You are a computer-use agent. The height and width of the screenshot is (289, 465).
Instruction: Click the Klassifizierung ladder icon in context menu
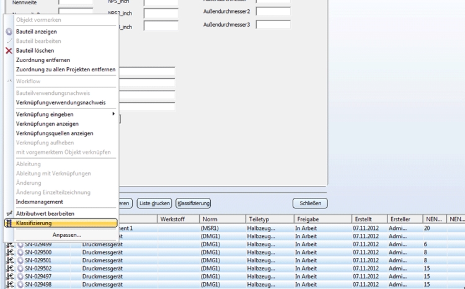click(x=9, y=223)
